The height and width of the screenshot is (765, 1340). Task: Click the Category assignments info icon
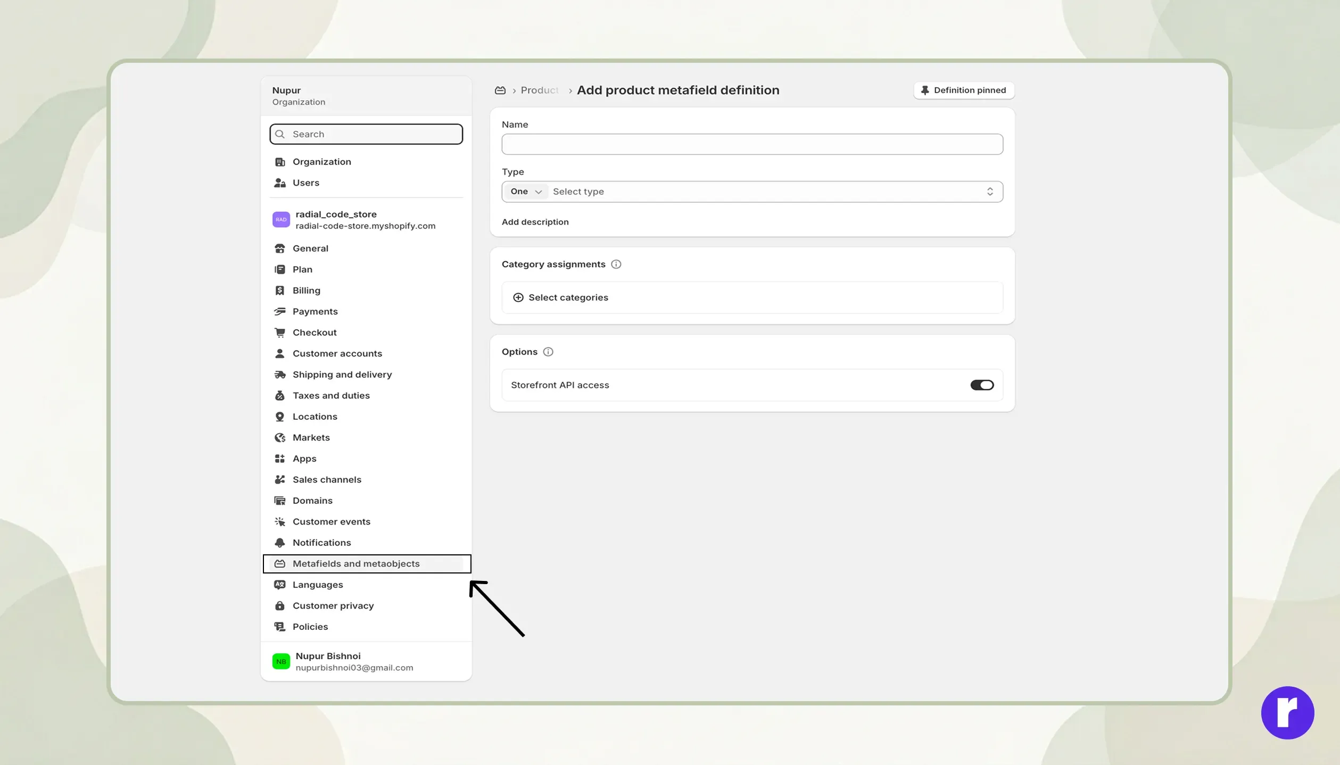[616, 264]
